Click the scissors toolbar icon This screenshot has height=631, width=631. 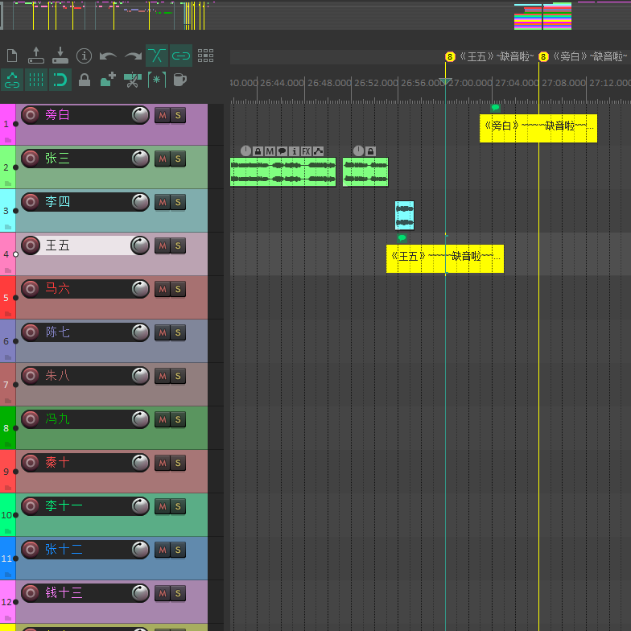(x=133, y=80)
